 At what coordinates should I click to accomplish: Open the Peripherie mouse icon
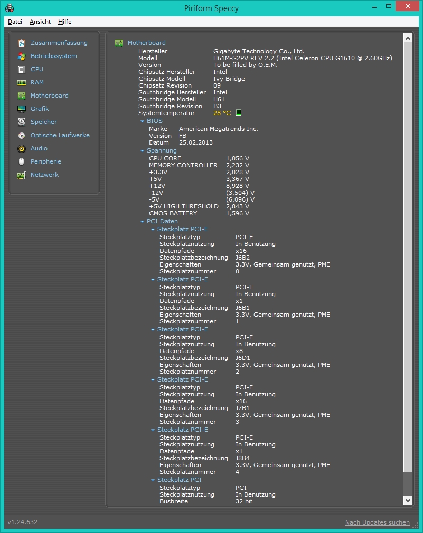(22, 162)
